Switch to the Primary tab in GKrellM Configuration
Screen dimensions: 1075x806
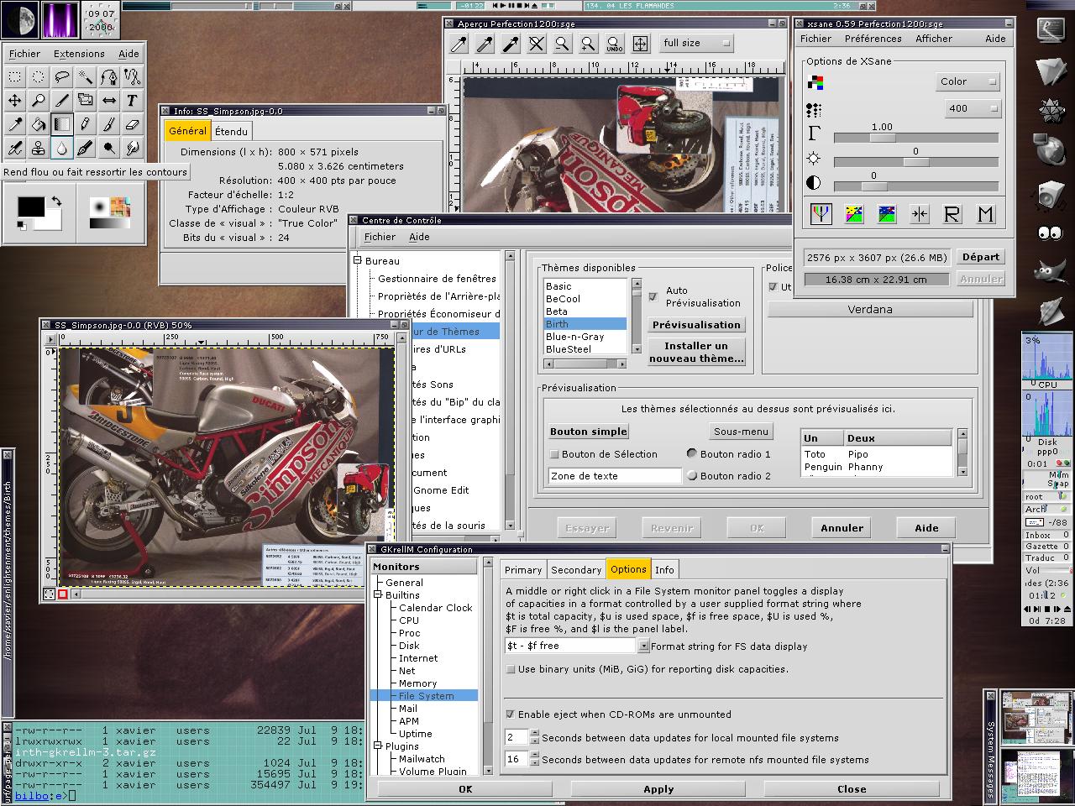[523, 569]
